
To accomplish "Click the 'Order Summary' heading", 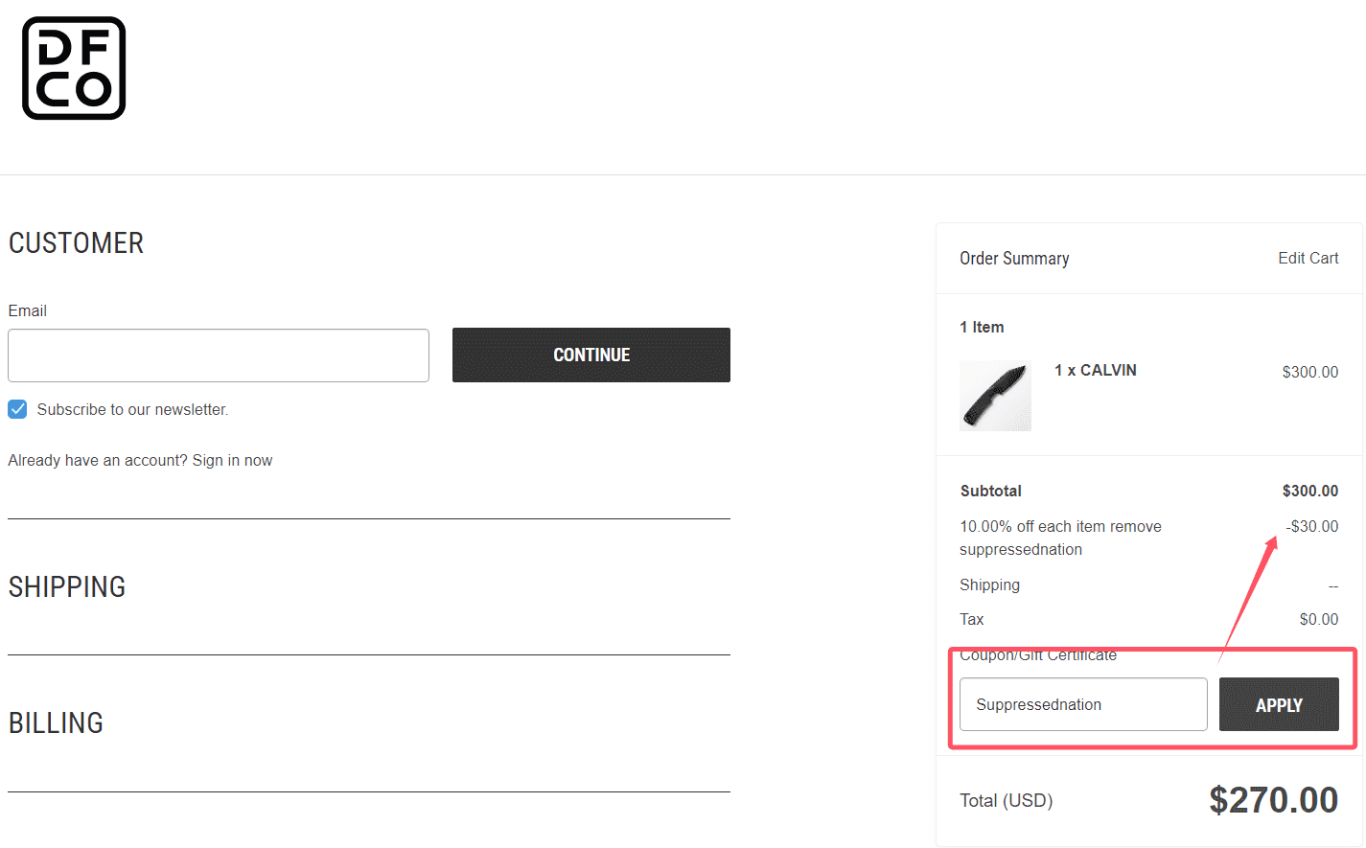I will pos(1014,259).
